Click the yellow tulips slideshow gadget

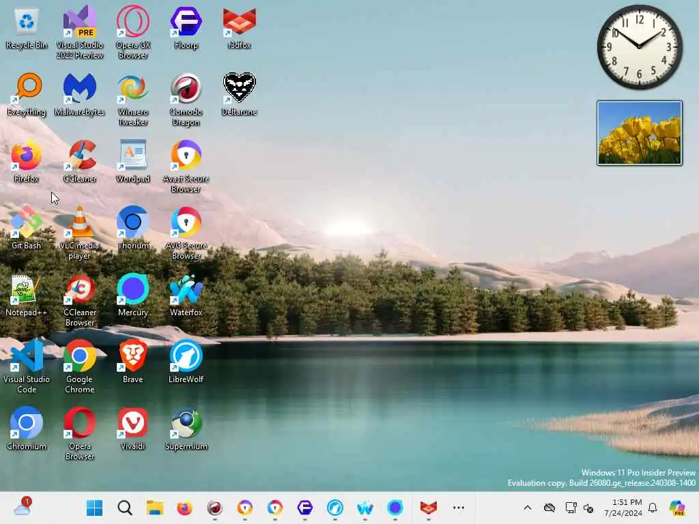pyautogui.click(x=639, y=133)
